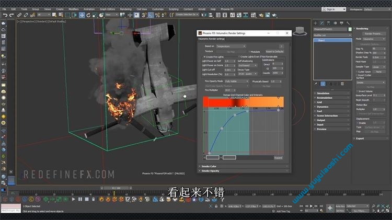392x220 pixels.
Task: Open the Modify panel tab icon
Action: 322,23
